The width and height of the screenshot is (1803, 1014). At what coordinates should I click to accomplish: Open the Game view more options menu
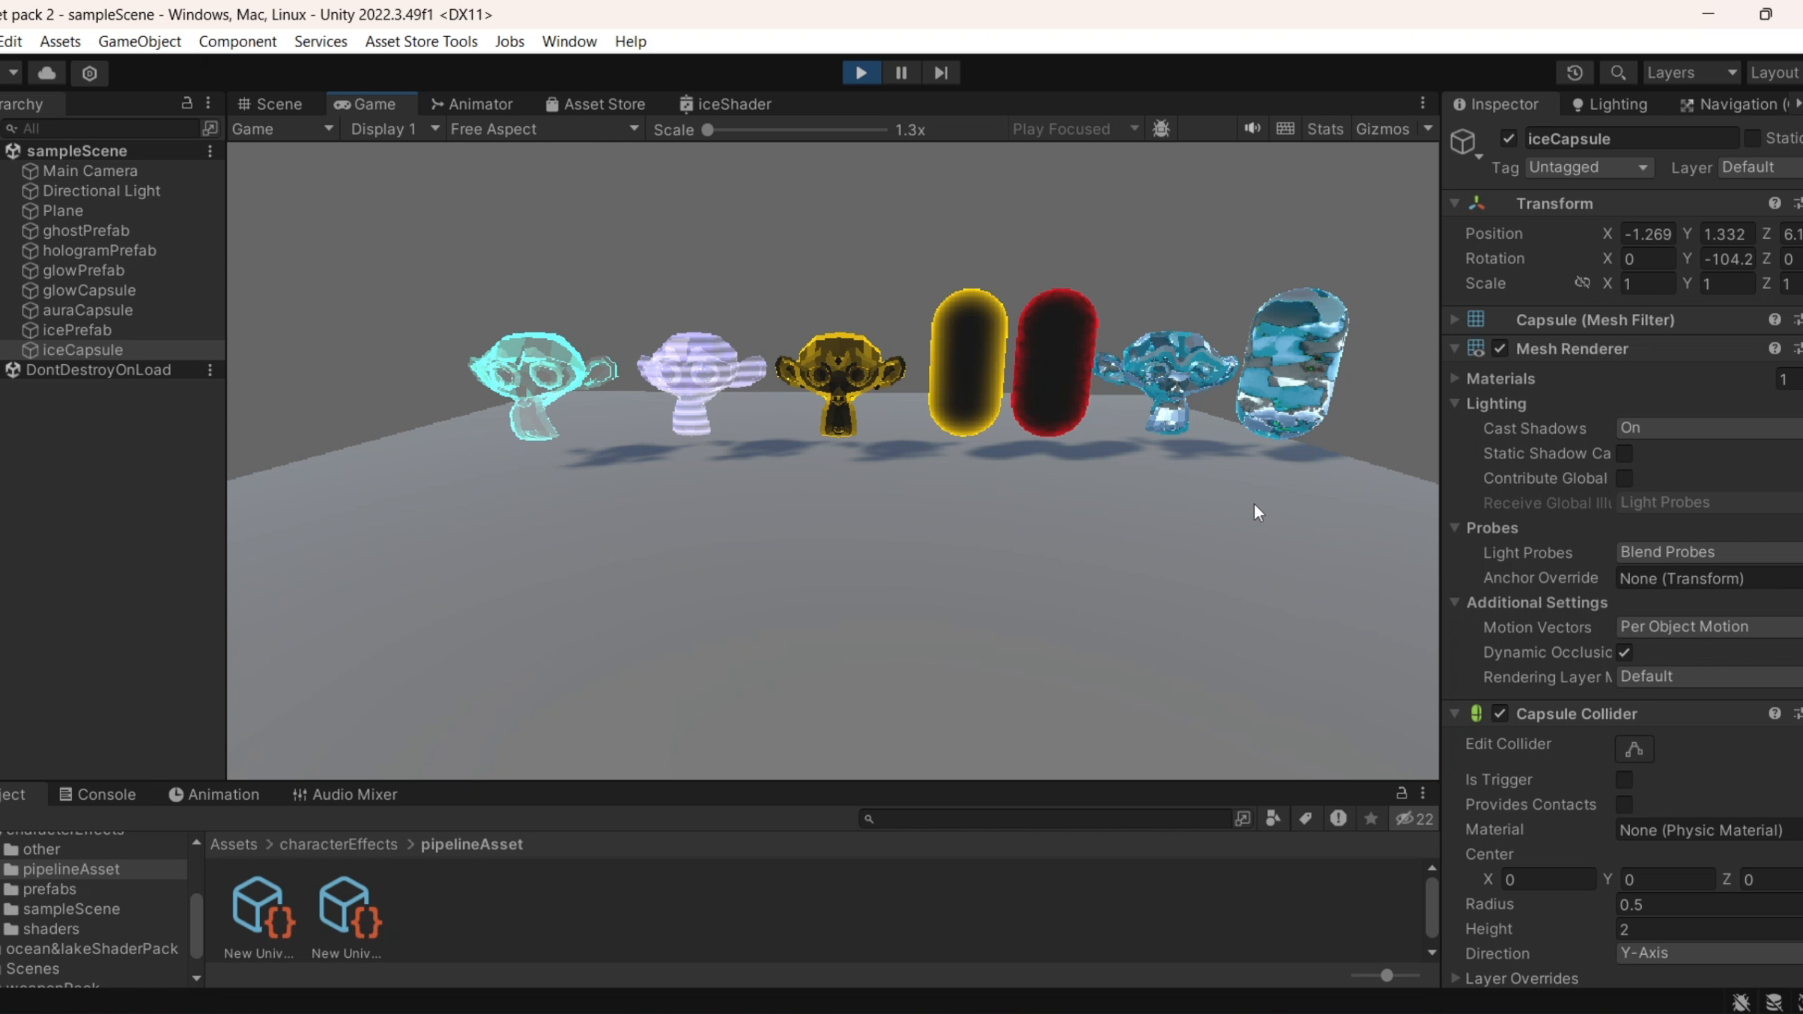pyautogui.click(x=1423, y=103)
